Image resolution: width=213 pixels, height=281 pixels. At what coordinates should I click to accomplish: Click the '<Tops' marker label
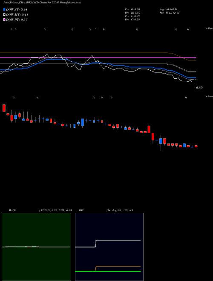pyautogui.click(x=209, y=29)
